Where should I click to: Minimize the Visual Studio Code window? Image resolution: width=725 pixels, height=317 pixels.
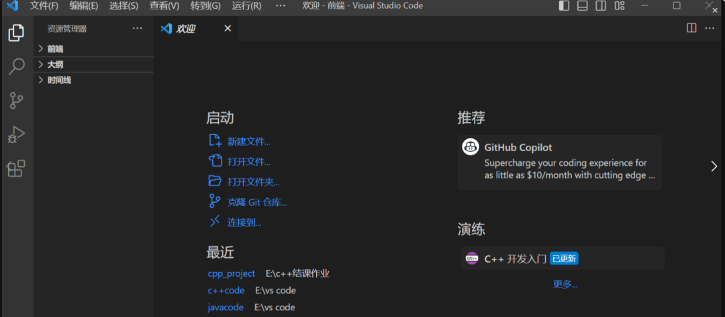(645, 5)
